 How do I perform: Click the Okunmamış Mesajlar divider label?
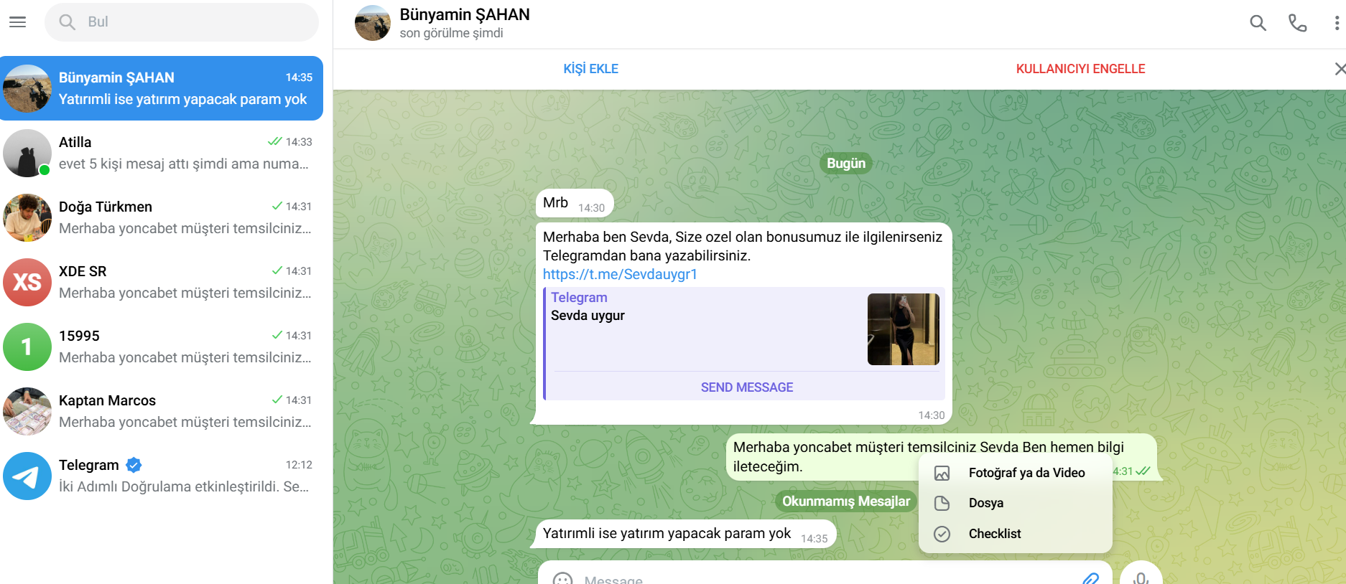pyautogui.click(x=846, y=501)
